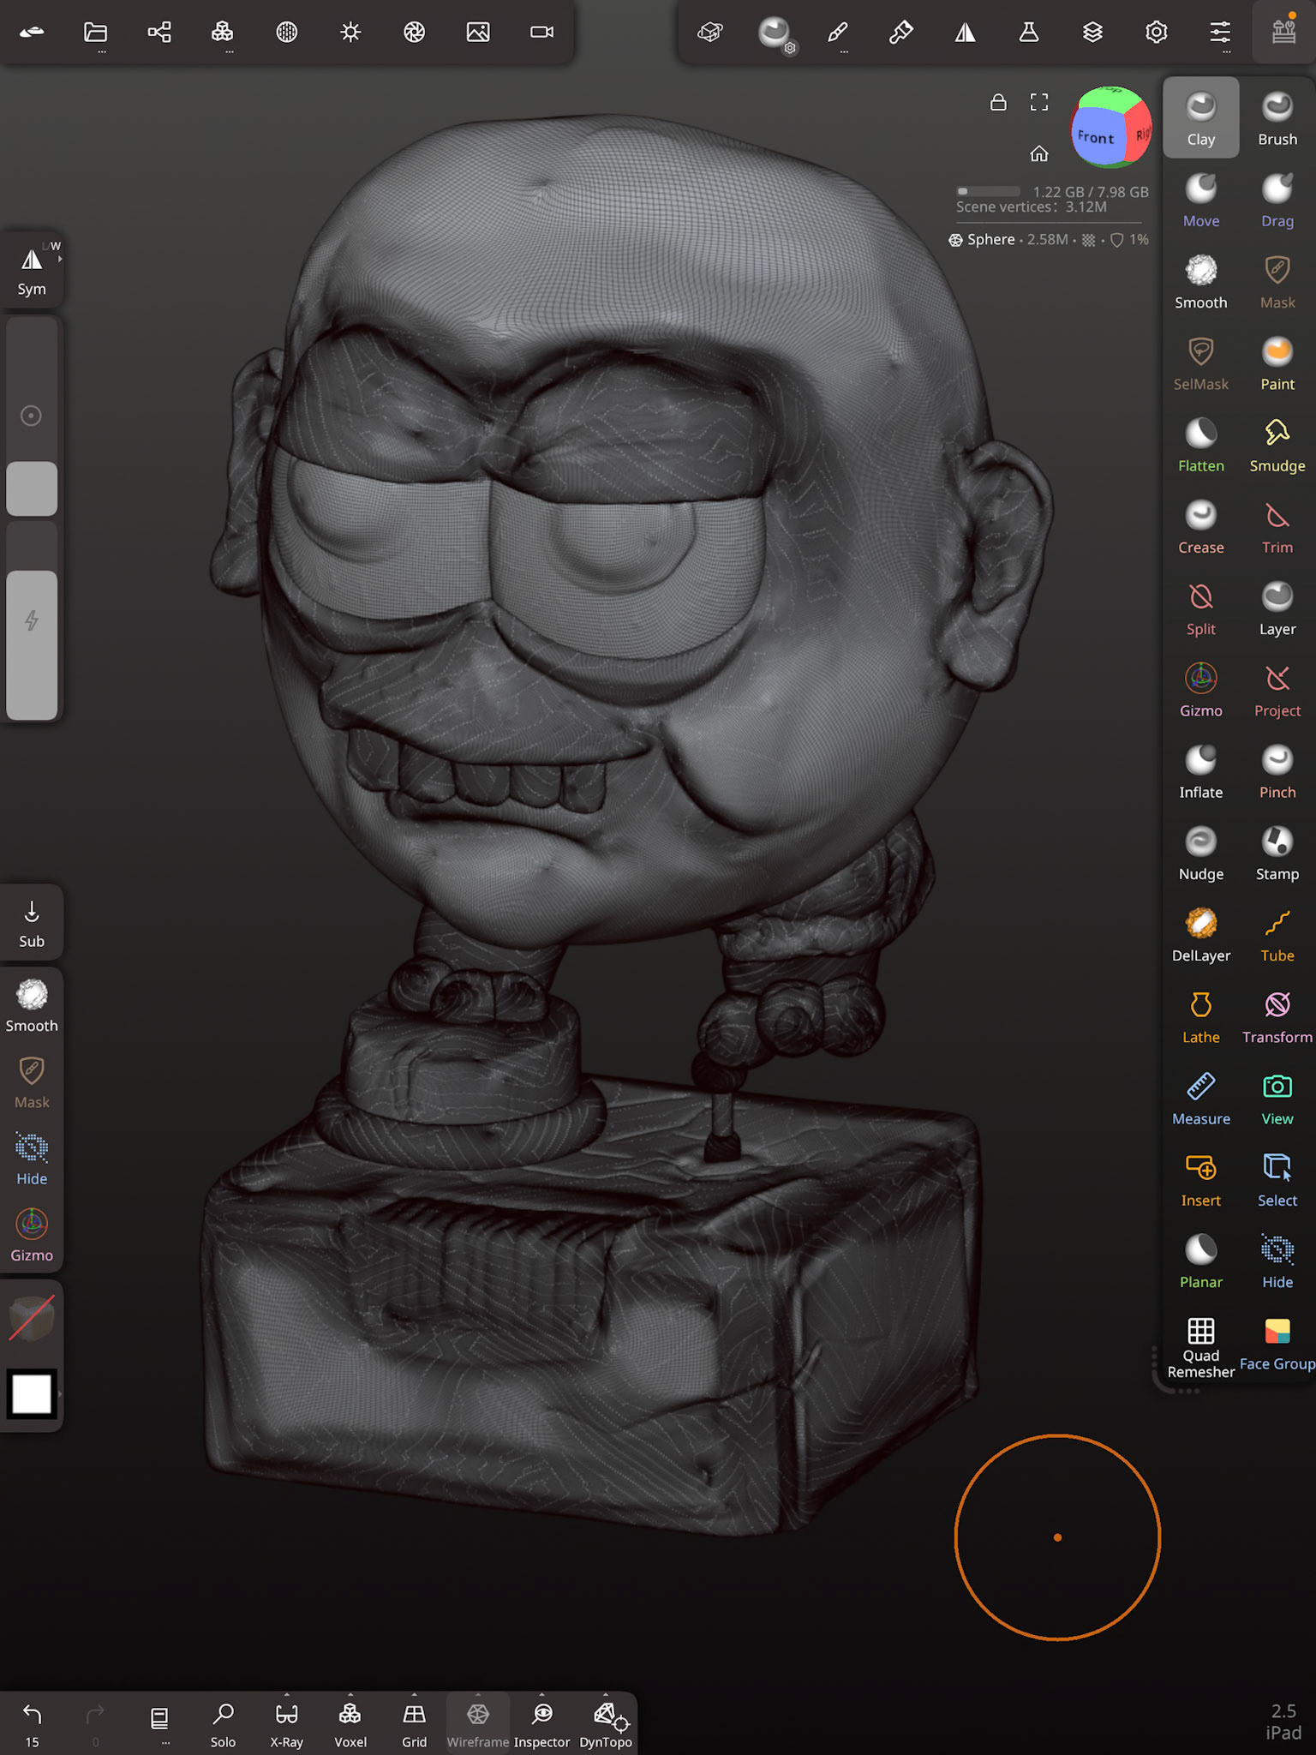
Task: Open the layers stack menu
Action: tap(1092, 33)
